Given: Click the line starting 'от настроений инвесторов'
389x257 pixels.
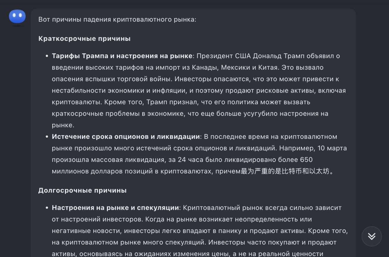Looking at the screenshot, I should tap(182, 219).
